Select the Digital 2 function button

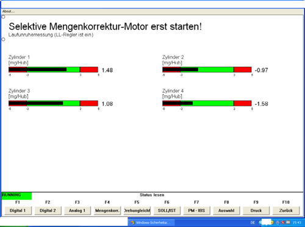coord(48,211)
